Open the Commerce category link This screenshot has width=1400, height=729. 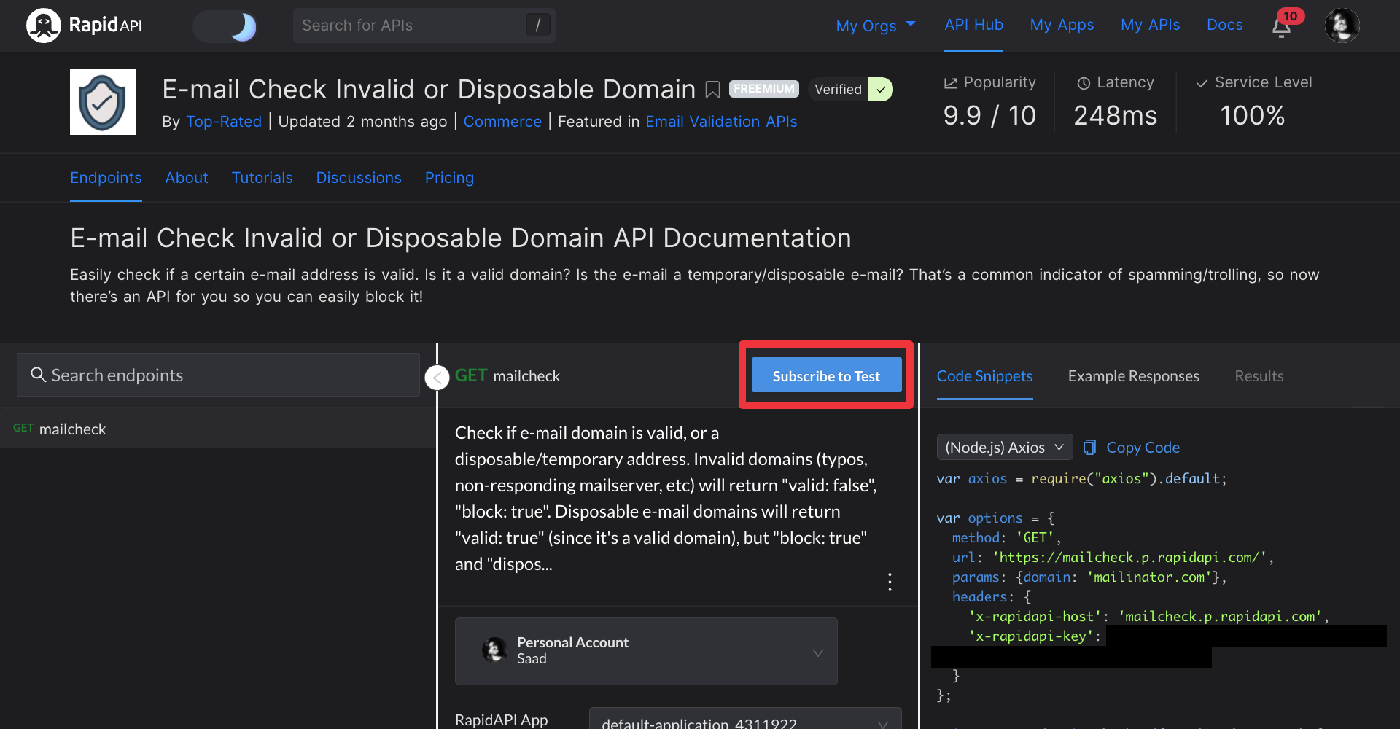(502, 122)
